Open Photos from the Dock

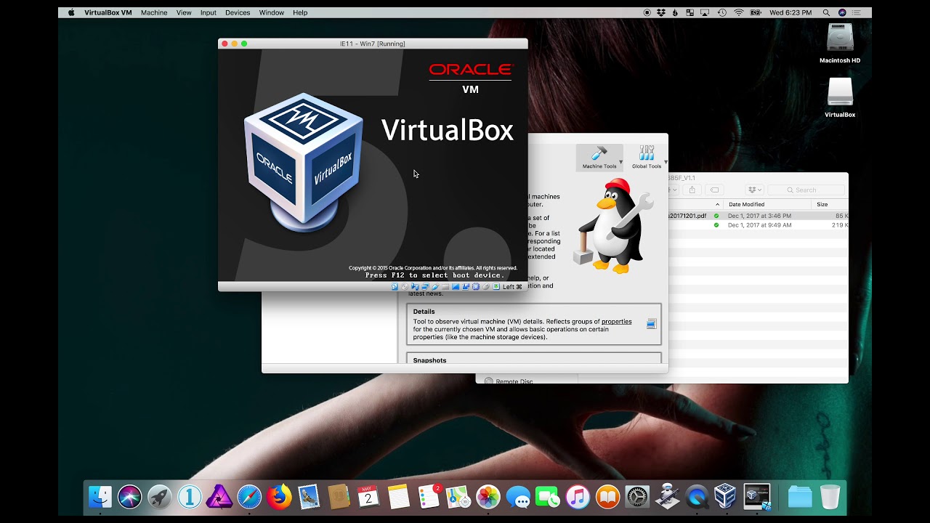click(488, 497)
